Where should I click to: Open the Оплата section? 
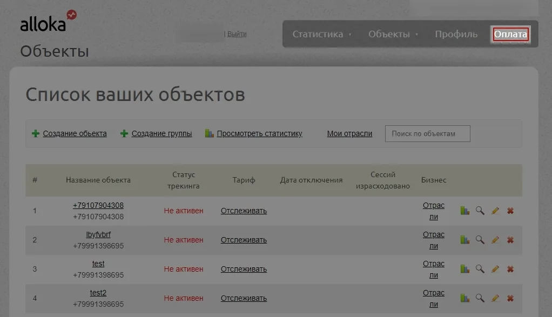510,34
